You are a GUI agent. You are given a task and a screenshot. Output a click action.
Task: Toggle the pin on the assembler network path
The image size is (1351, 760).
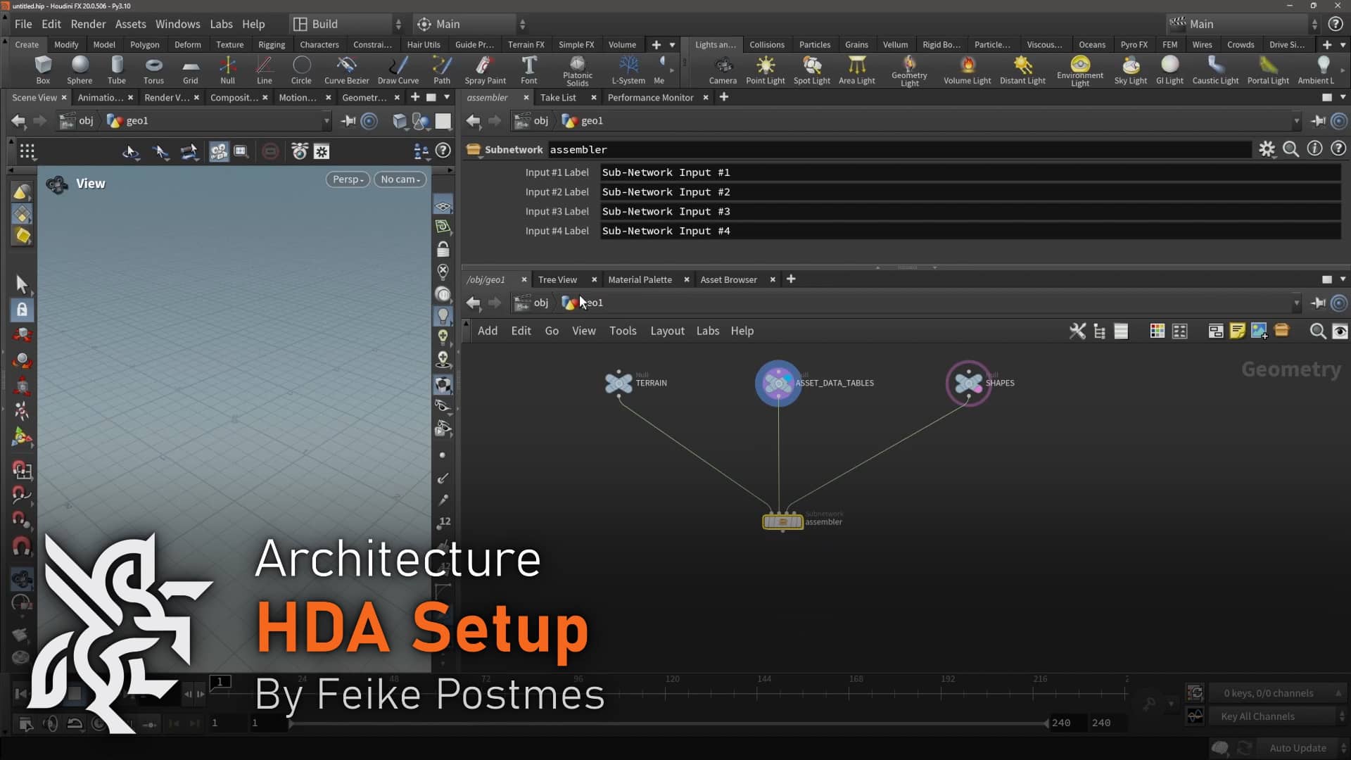(x=1317, y=120)
